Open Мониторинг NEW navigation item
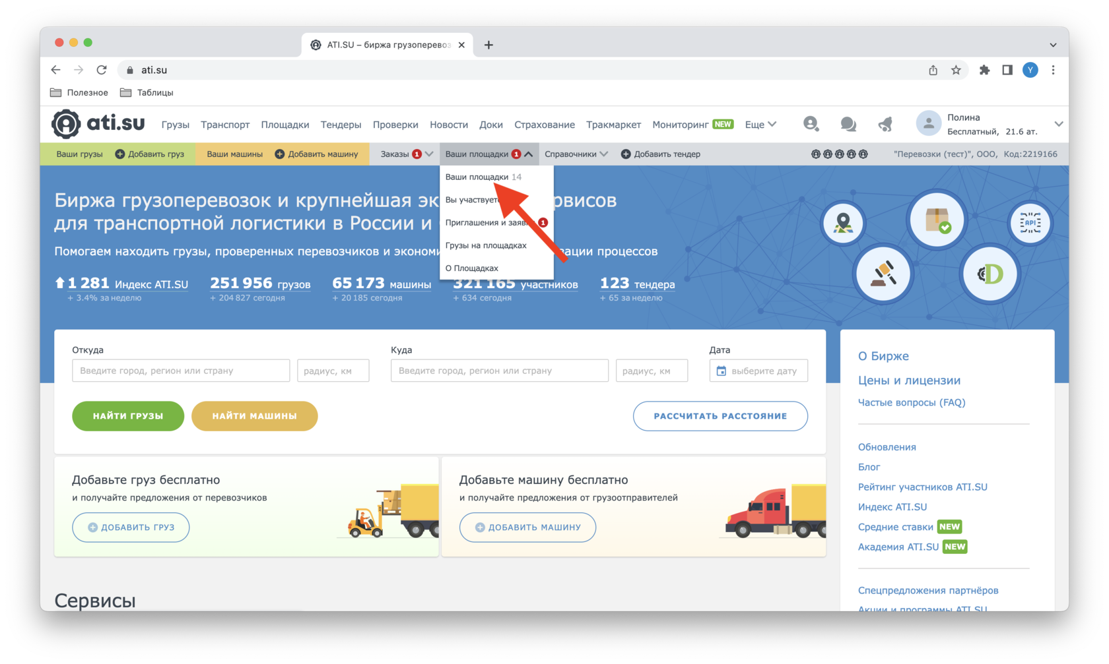1109x664 pixels. coord(692,125)
